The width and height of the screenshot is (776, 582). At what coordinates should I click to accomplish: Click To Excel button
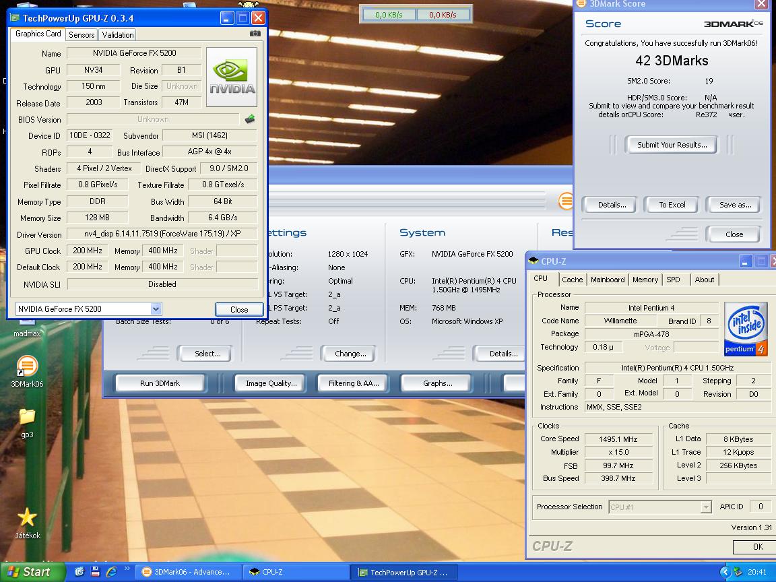click(672, 204)
